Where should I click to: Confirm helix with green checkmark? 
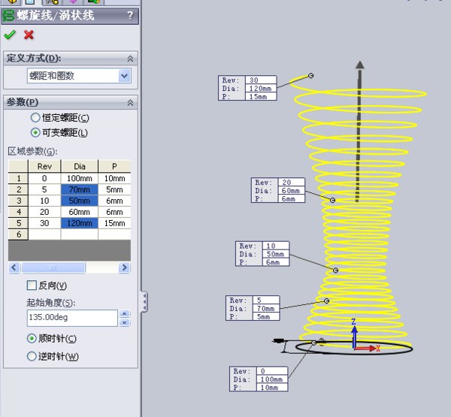pos(10,35)
